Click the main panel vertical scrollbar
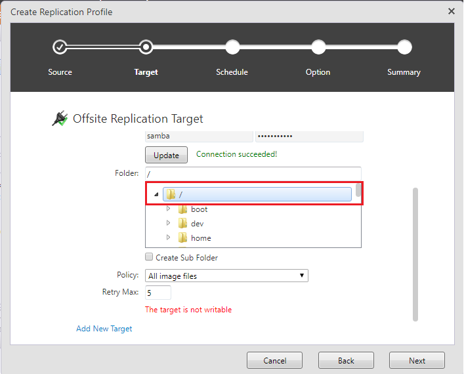 [x=415, y=255]
